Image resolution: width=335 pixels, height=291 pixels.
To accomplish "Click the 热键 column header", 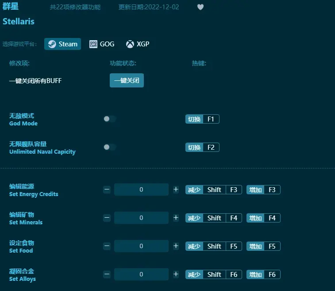I will click(199, 63).
